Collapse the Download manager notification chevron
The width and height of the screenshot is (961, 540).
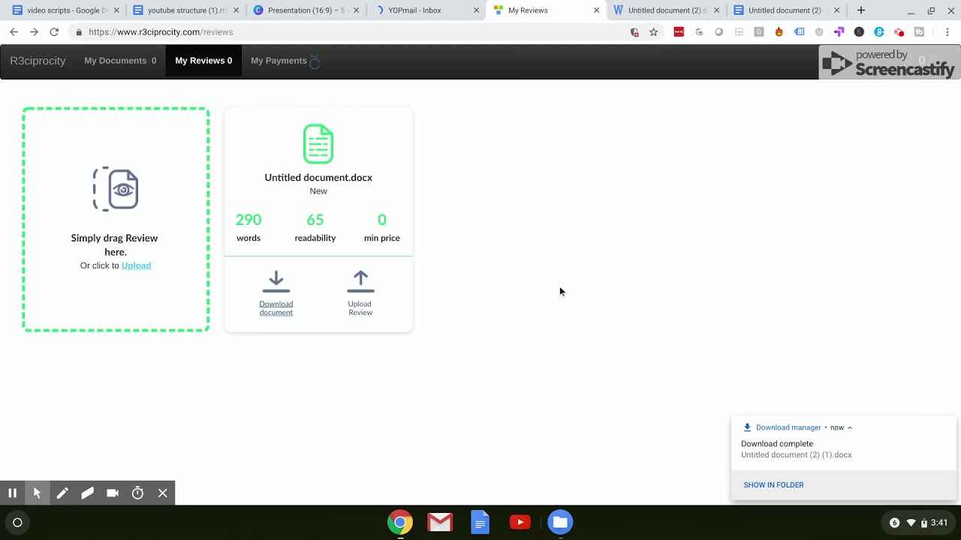[850, 427]
